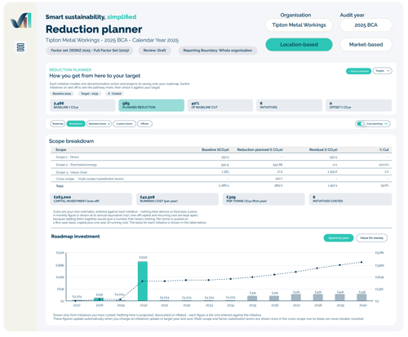Open the Audit year selector 2025 BCA
The image size is (408, 337).
tap(366, 25)
